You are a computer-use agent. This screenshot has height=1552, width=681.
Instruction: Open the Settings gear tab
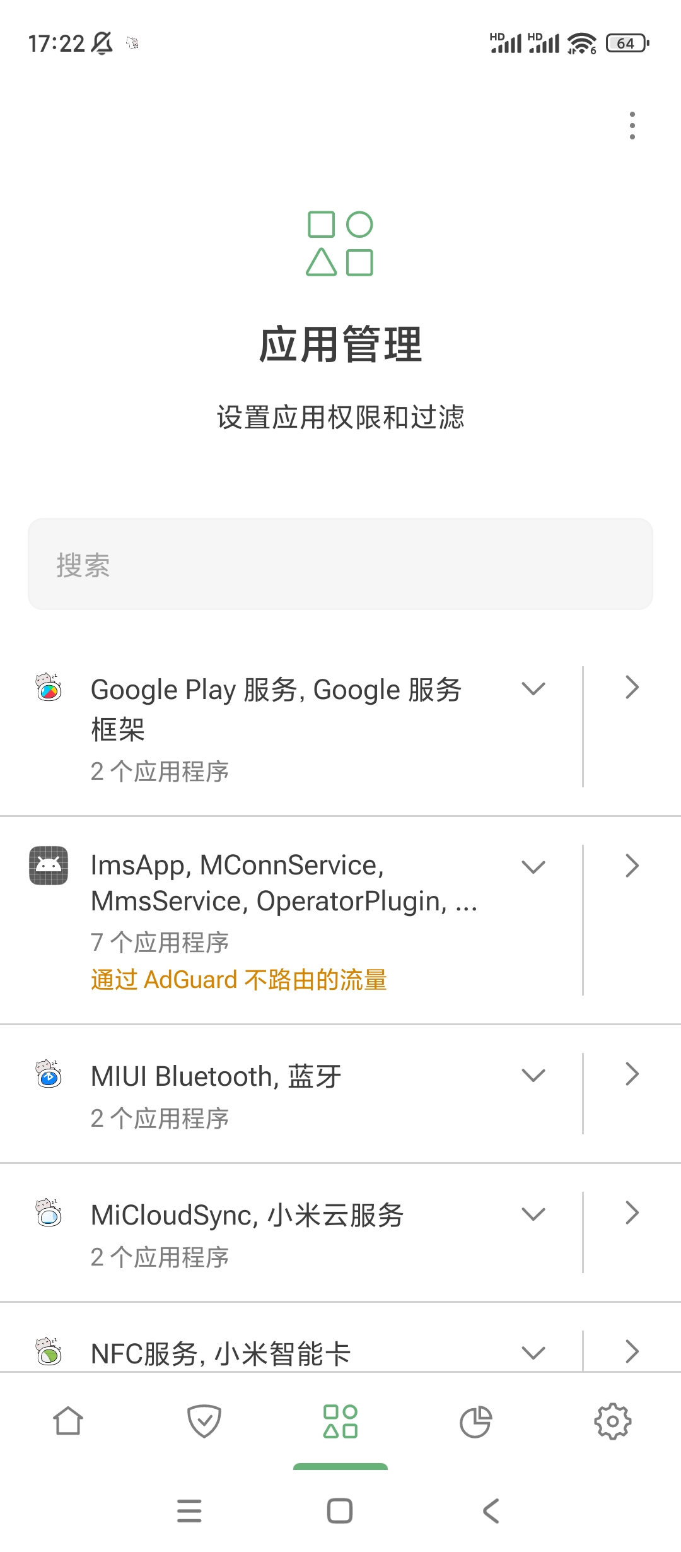612,1421
